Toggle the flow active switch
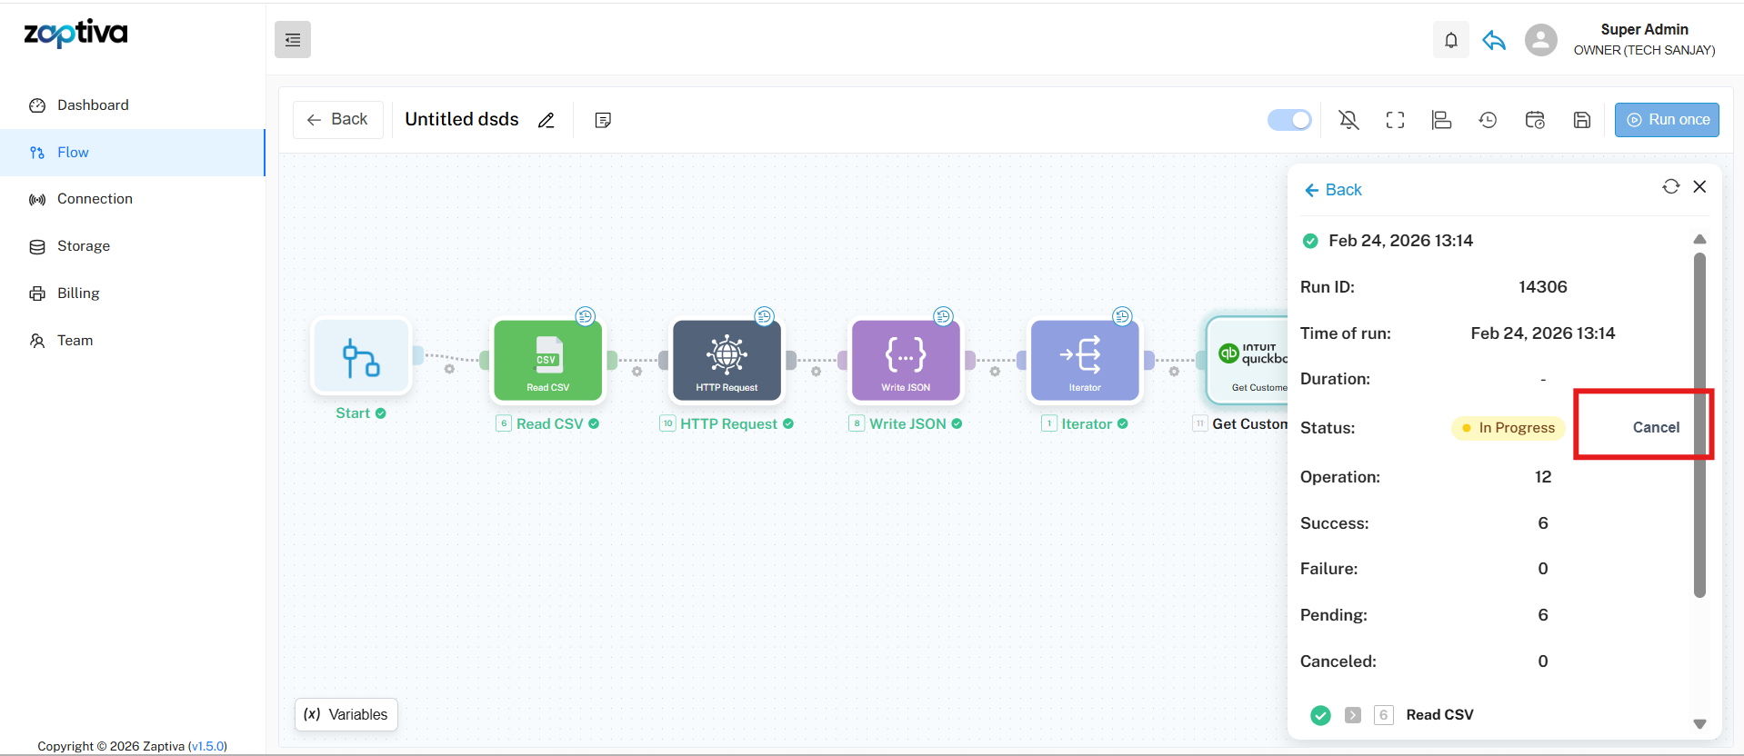This screenshot has height=756, width=1744. (x=1288, y=120)
